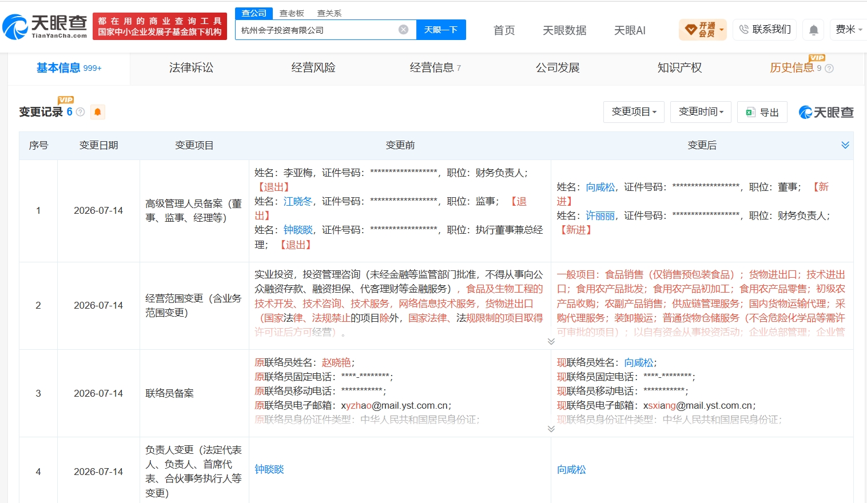Clear the search box with the X icon
Screen dimensions: 867x503
[404, 30]
